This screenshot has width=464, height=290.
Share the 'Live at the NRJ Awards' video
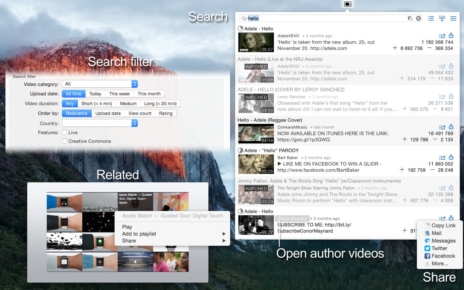(x=451, y=66)
